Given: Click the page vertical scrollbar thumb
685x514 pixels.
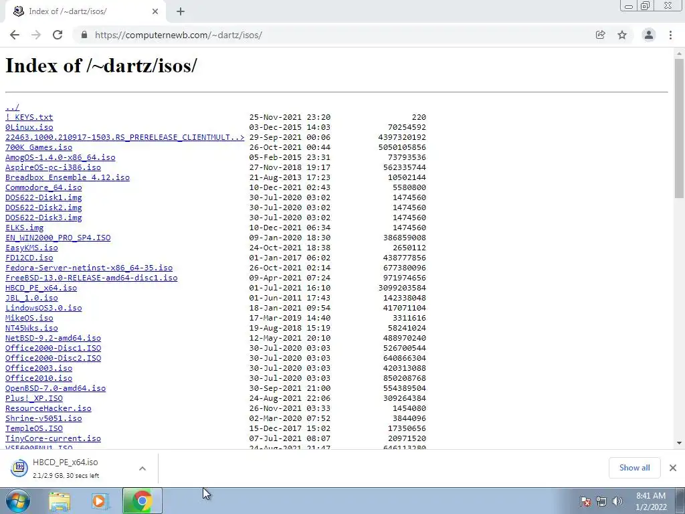Looking at the screenshot, I should pyautogui.click(x=679, y=128).
